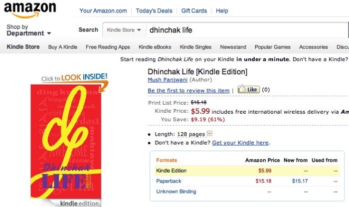Select the Paperback format link
349x207 pixels.
(169, 181)
